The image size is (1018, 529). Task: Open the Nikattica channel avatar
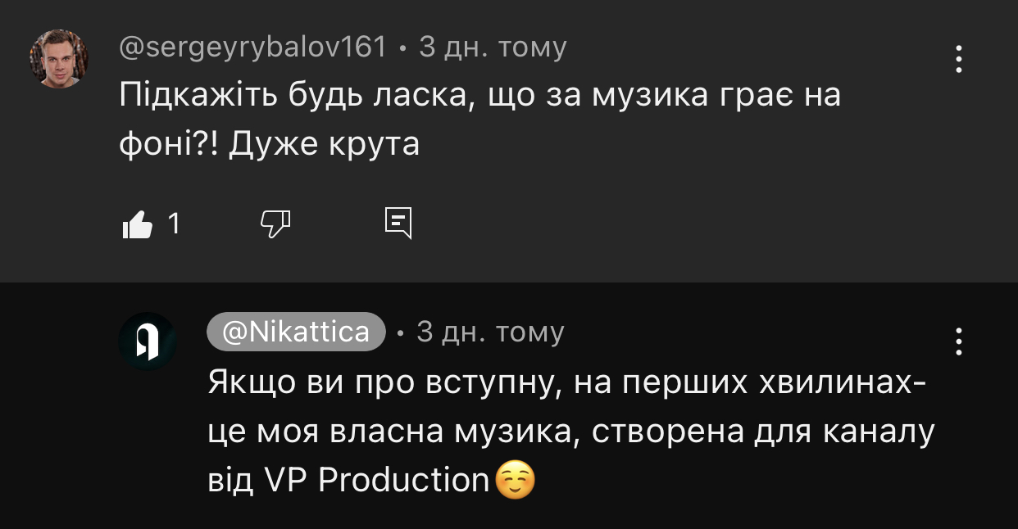148,341
